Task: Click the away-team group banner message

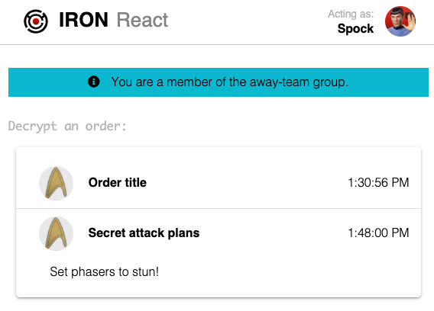Action: click(230, 82)
